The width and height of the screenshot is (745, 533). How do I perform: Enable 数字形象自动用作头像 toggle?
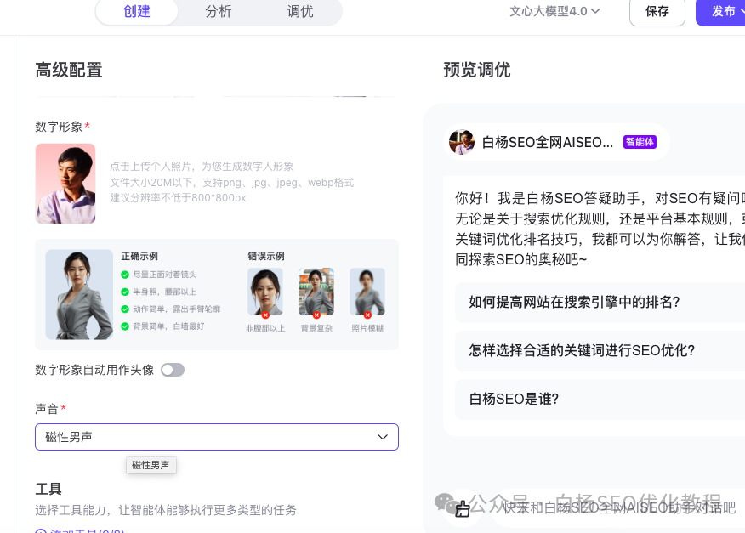tap(173, 370)
